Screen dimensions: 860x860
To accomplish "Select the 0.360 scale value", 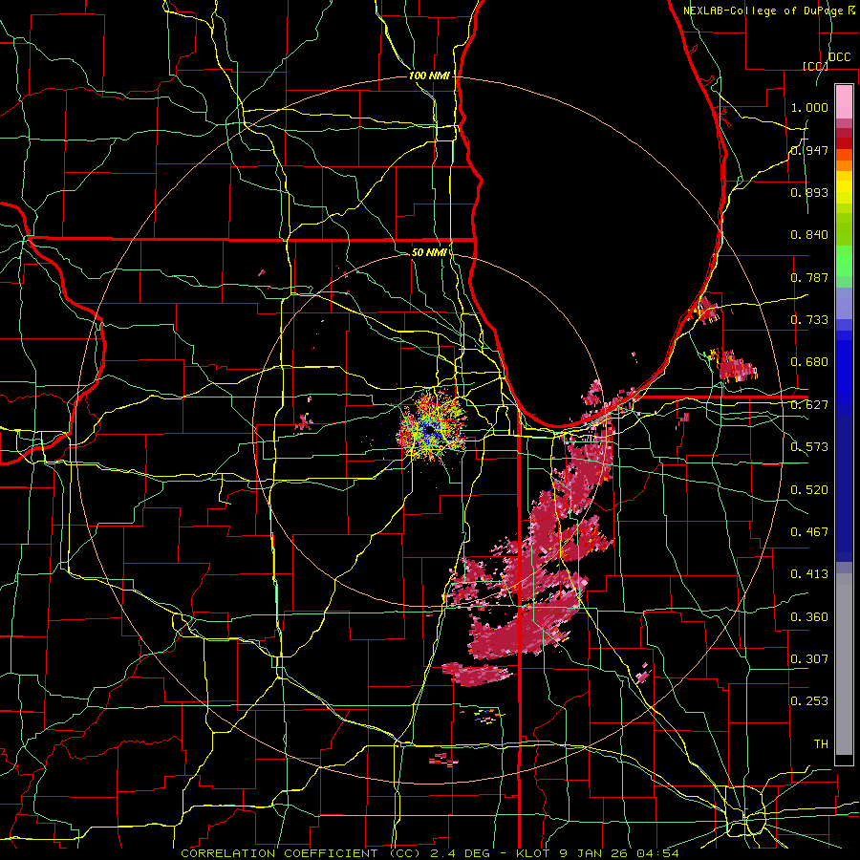I will pyautogui.click(x=809, y=617).
